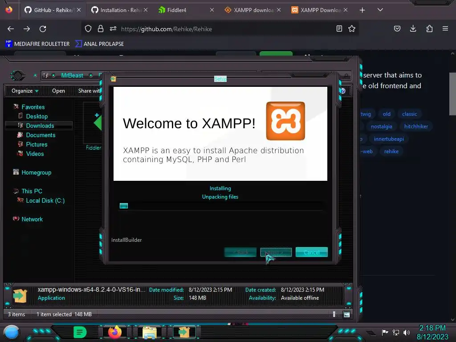
Task: Open volume control in system tray
Action: click(407, 332)
